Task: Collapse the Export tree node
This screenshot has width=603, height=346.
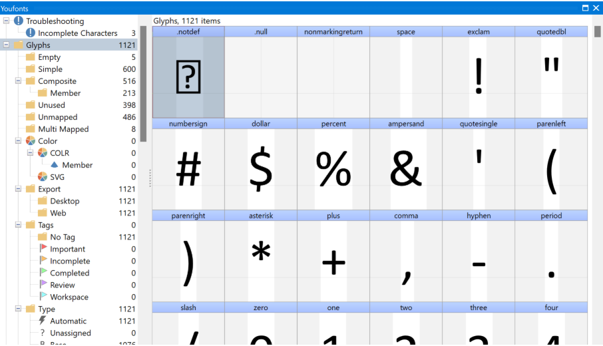Action: 19,189
